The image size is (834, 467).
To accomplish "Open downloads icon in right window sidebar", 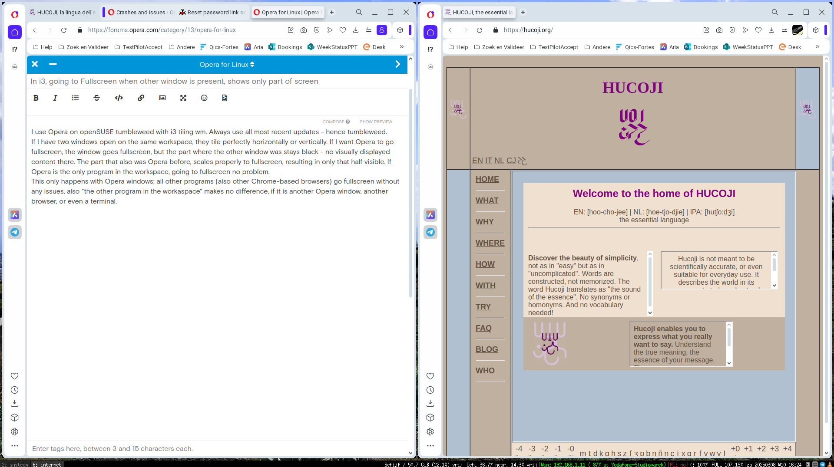I will tap(430, 404).
